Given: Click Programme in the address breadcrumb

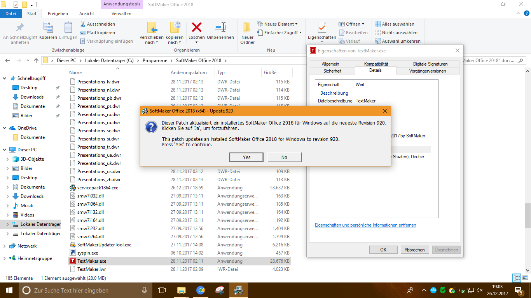Looking at the screenshot, I should pos(155,61).
